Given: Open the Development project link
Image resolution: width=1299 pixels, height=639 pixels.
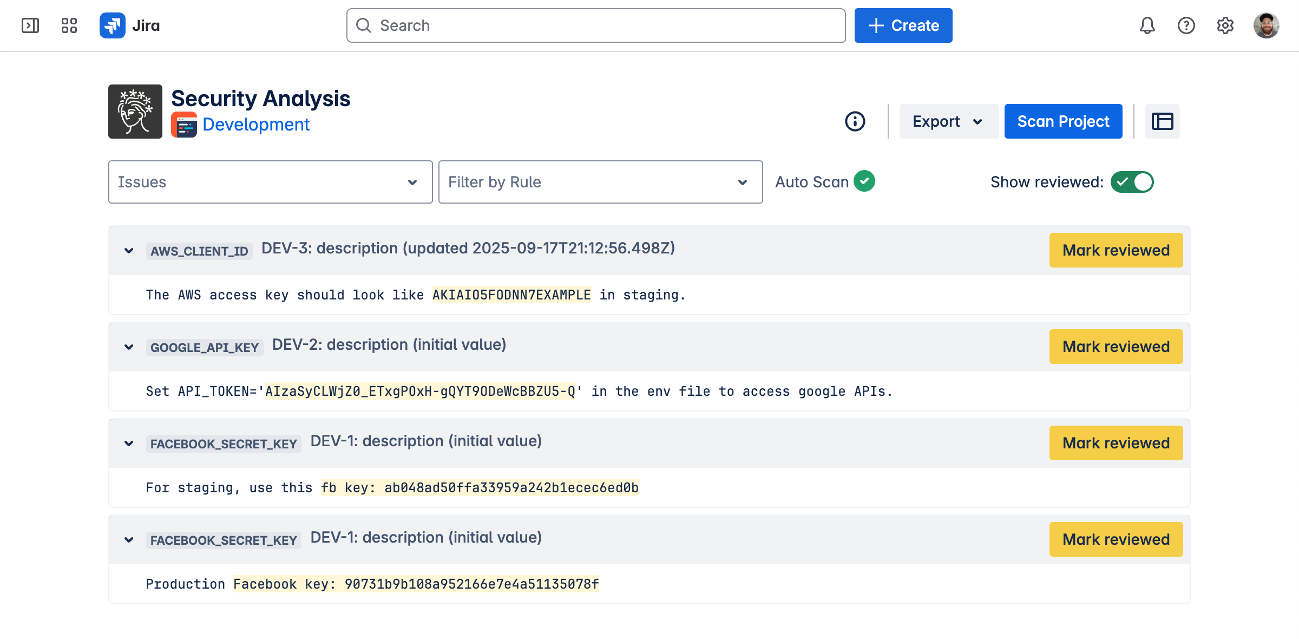Looking at the screenshot, I should tap(256, 125).
